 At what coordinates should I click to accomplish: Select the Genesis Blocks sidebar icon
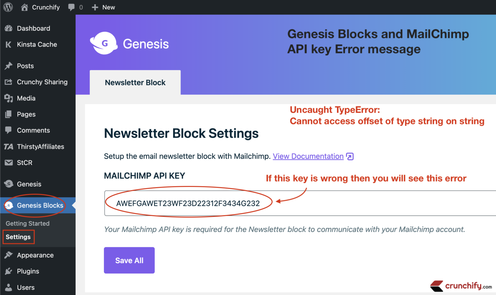8,206
